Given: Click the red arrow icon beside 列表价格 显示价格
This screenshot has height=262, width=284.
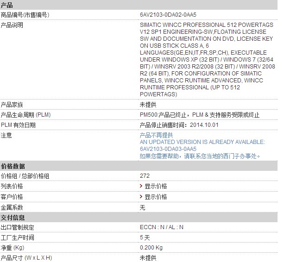Looking at the screenshot, I should pos(141,186).
